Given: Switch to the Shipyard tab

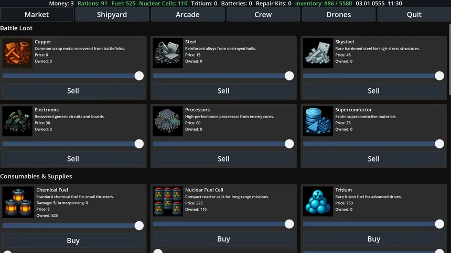Looking at the screenshot, I should coord(112,15).
